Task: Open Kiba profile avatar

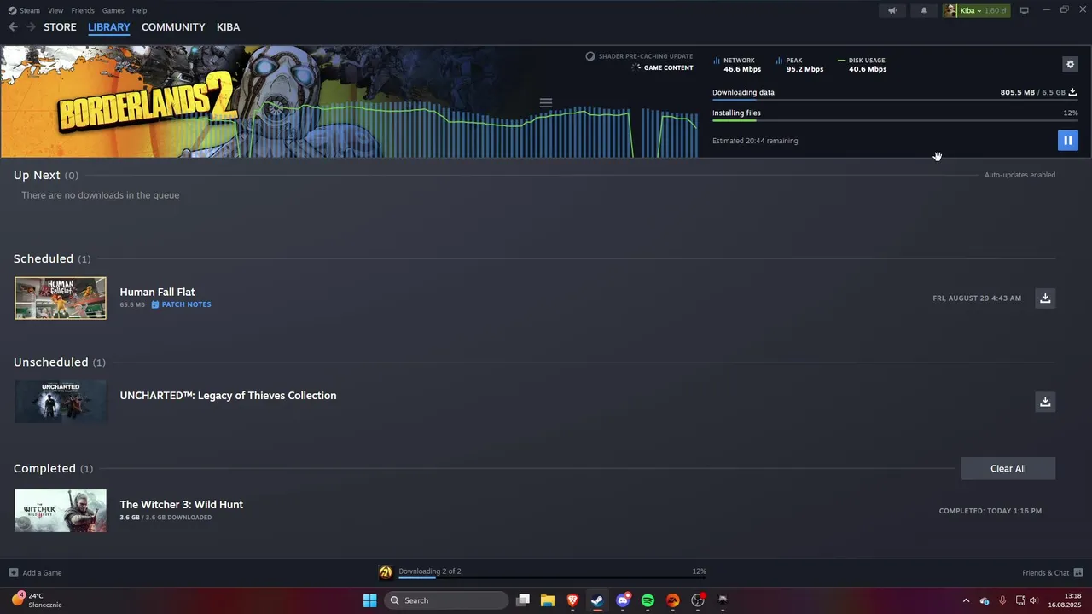Action: click(950, 10)
